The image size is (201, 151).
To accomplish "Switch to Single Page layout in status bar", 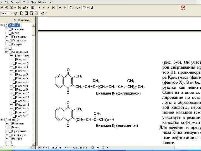I will (93, 148).
